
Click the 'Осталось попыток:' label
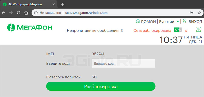coord(64,77)
